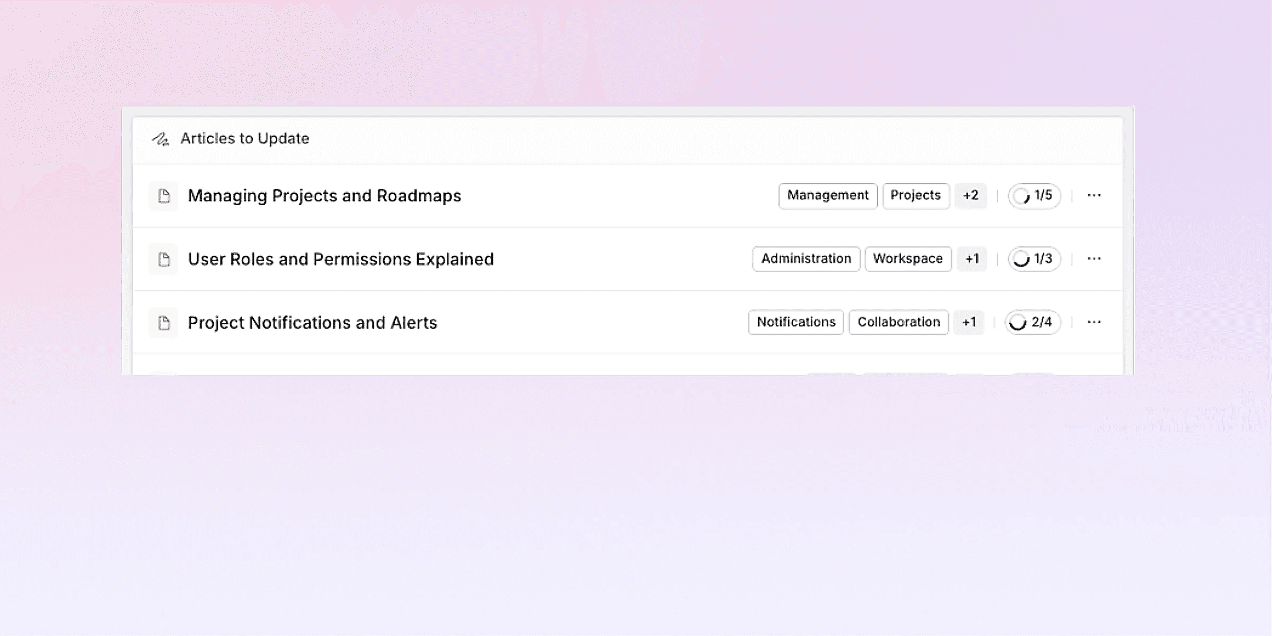Open the Articles to Update header

pyautogui.click(x=244, y=139)
